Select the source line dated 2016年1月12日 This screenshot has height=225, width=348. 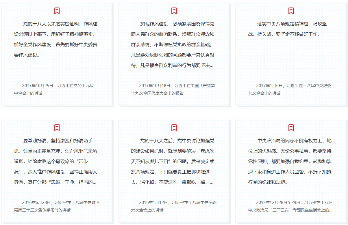tap(173, 206)
